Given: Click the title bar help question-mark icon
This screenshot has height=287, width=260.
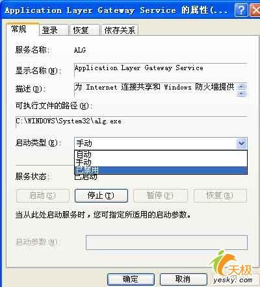Looking at the screenshot, I should (241, 10).
